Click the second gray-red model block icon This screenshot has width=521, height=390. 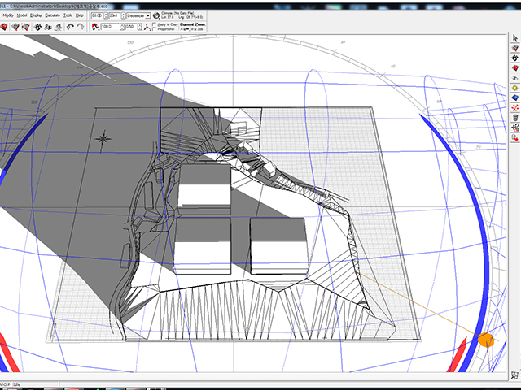15,27
